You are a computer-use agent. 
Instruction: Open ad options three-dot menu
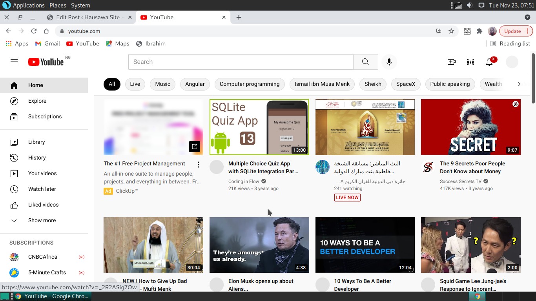click(199, 164)
